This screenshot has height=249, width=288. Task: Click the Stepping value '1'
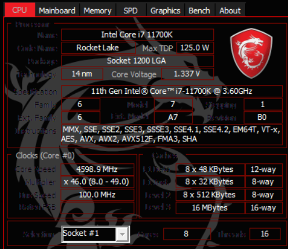263,104
